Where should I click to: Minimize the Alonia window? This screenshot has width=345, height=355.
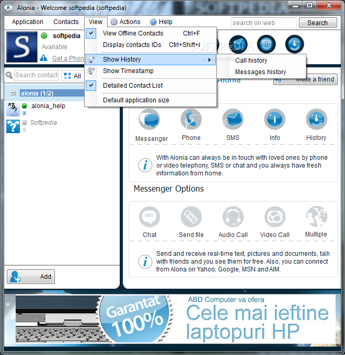click(295, 5)
